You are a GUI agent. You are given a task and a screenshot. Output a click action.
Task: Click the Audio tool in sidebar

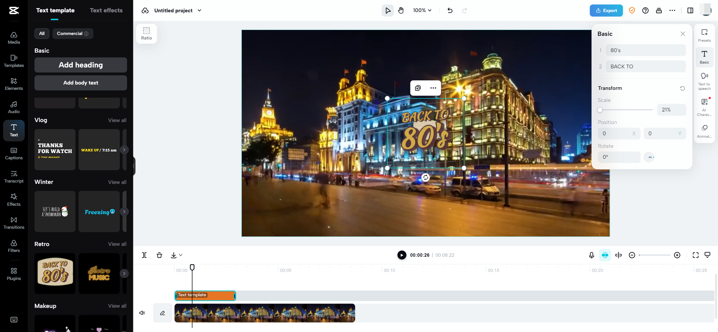pos(13,107)
